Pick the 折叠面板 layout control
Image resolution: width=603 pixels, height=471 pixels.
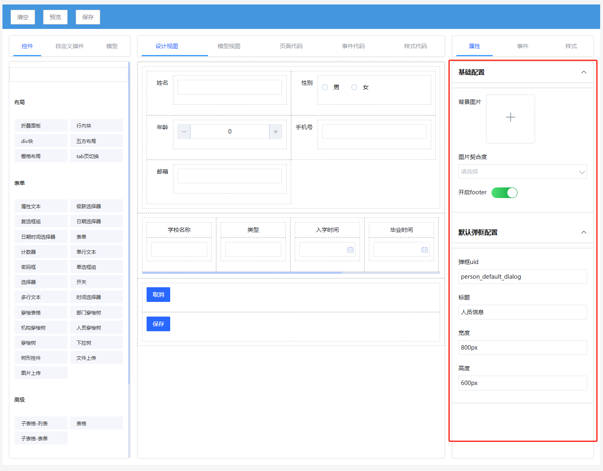coord(41,126)
